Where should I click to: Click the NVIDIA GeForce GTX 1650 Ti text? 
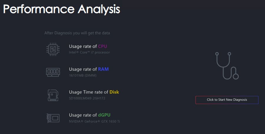pyautogui.click(x=94, y=121)
